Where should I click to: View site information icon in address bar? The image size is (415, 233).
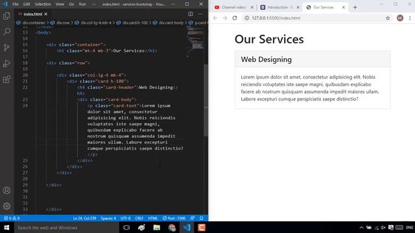click(246, 18)
